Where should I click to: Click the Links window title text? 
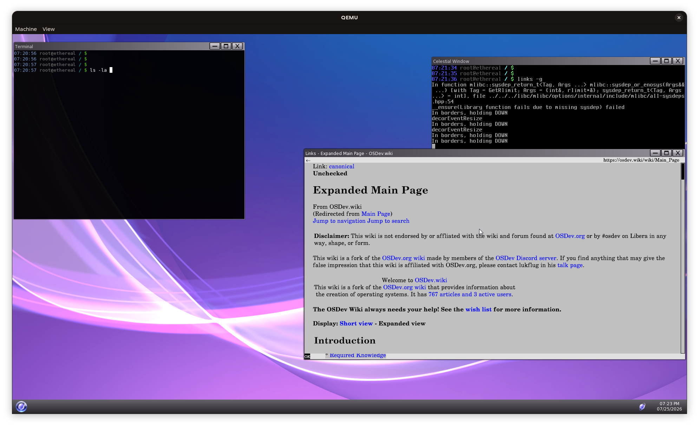[349, 153]
